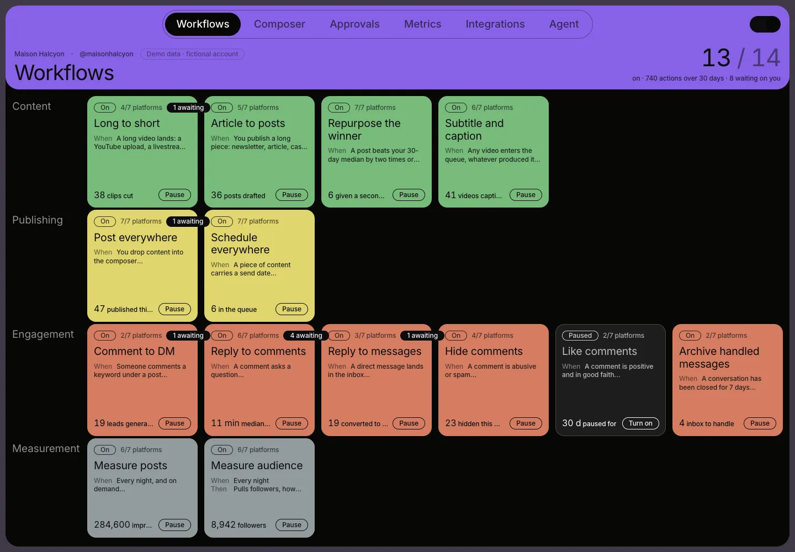Image resolution: width=795 pixels, height=552 pixels.
Task: Pause the Measure audience workflow
Action: pos(291,525)
